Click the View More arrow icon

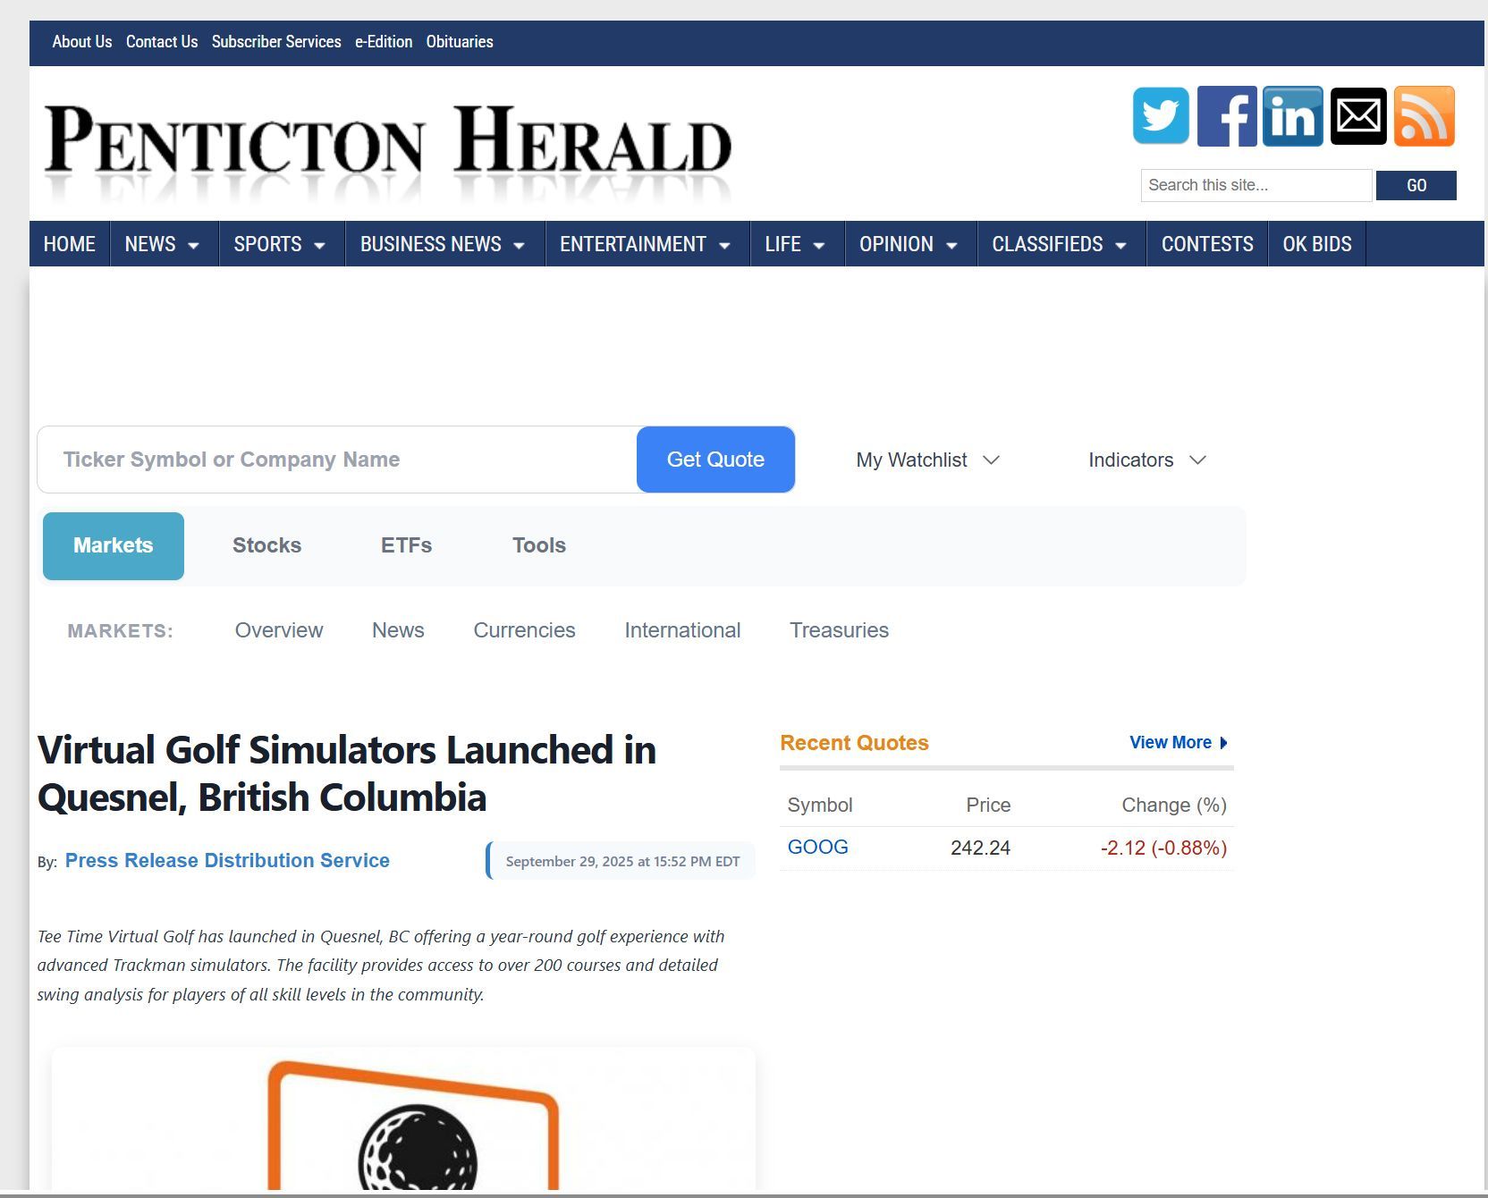1224,743
